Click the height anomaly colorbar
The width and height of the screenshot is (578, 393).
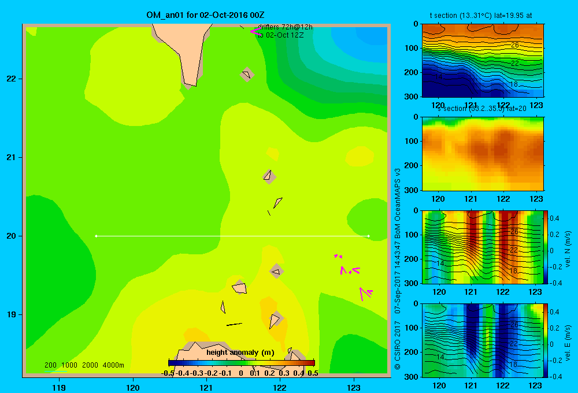[x=242, y=363]
